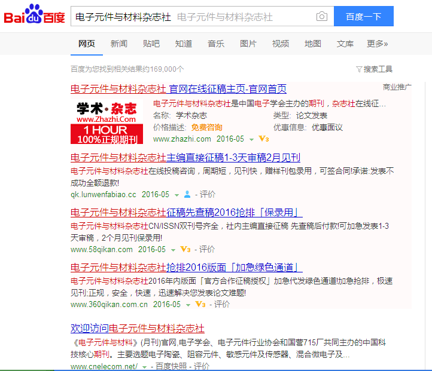Open result 官网在线征稿主页-官网首页

(x=178, y=89)
